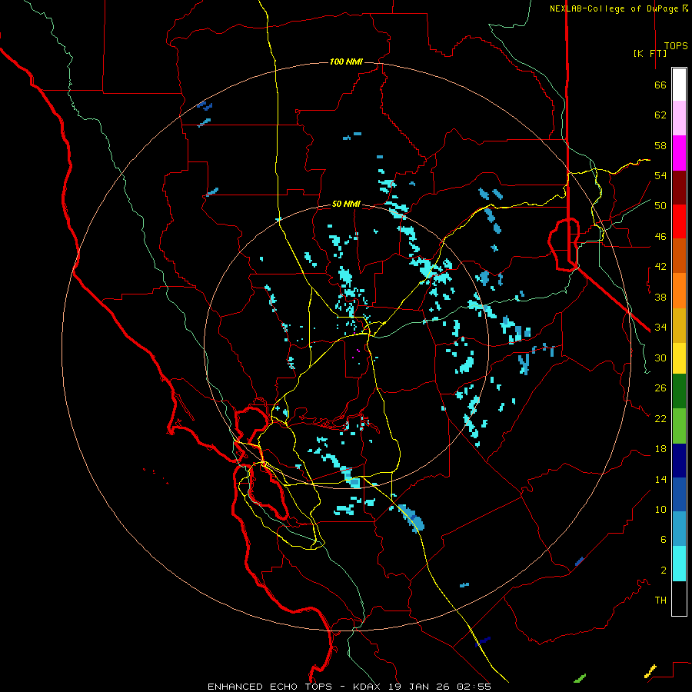The height and width of the screenshot is (692, 692).
Task: Click the 50 NMI range ring label
Action: 346,204
